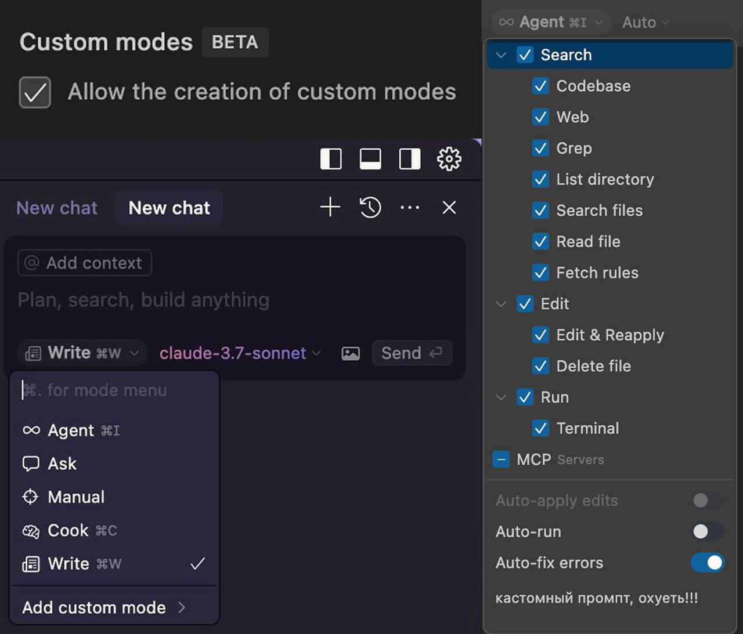Enable the Auto-run toggle
Image resolution: width=743 pixels, height=634 pixels.
click(x=707, y=531)
